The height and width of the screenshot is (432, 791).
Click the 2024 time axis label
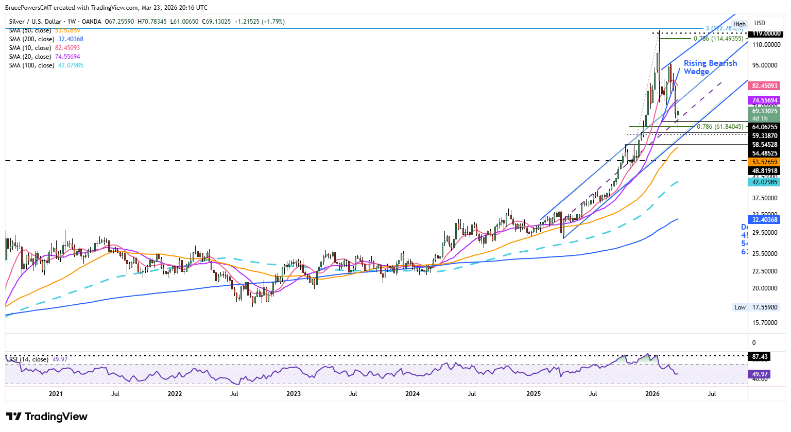click(412, 394)
